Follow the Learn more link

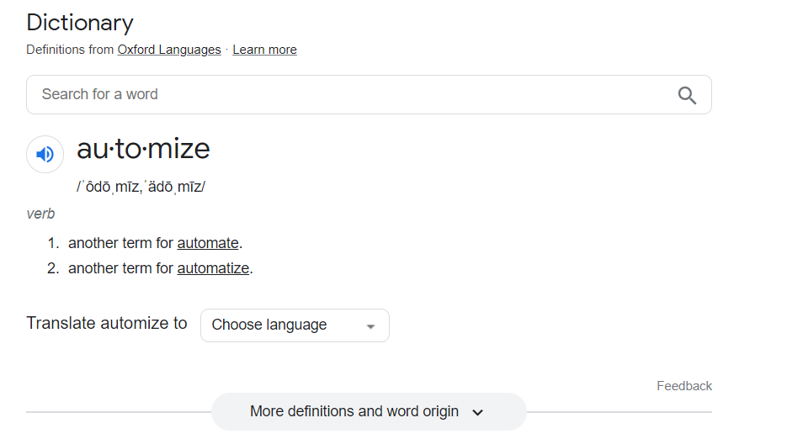[264, 50]
